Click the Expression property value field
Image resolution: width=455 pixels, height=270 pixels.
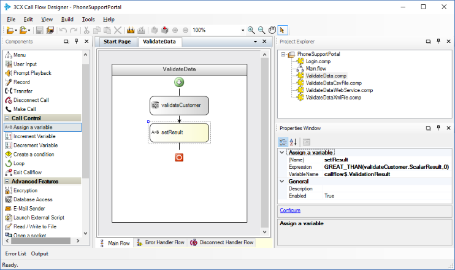point(387,167)
